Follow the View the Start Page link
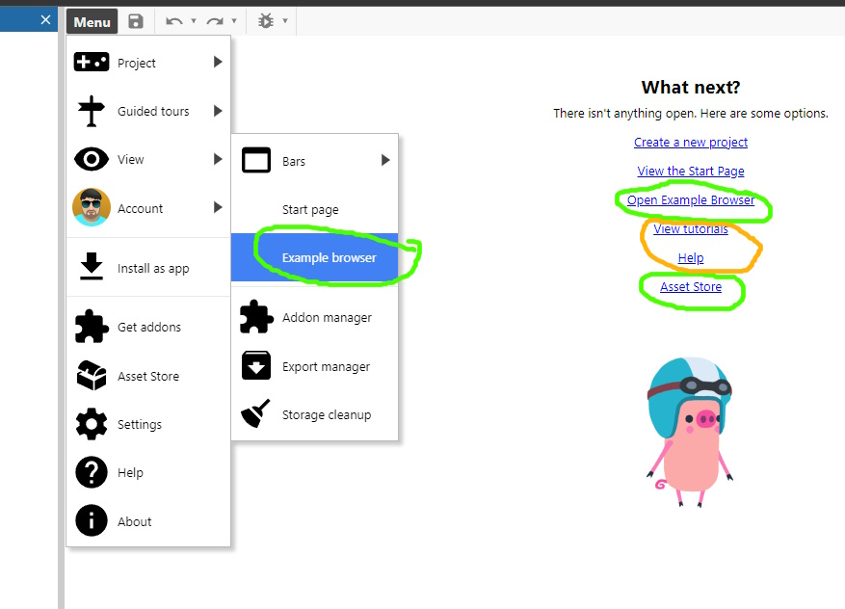This screenshot has height=609, width=845. [x=690, y=171]
